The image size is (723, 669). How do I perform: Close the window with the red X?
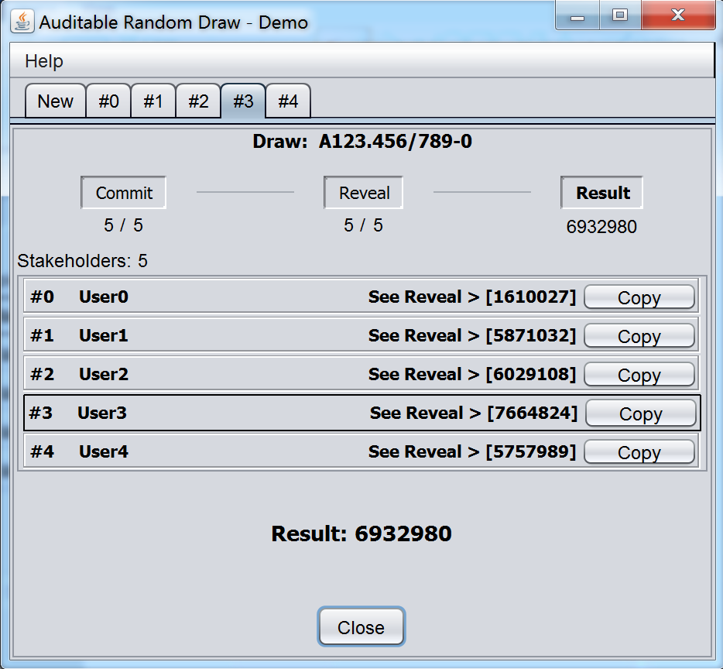coord(678,15)
